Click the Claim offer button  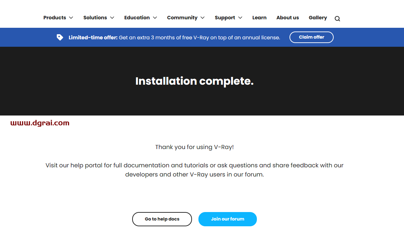click(312, 37)
